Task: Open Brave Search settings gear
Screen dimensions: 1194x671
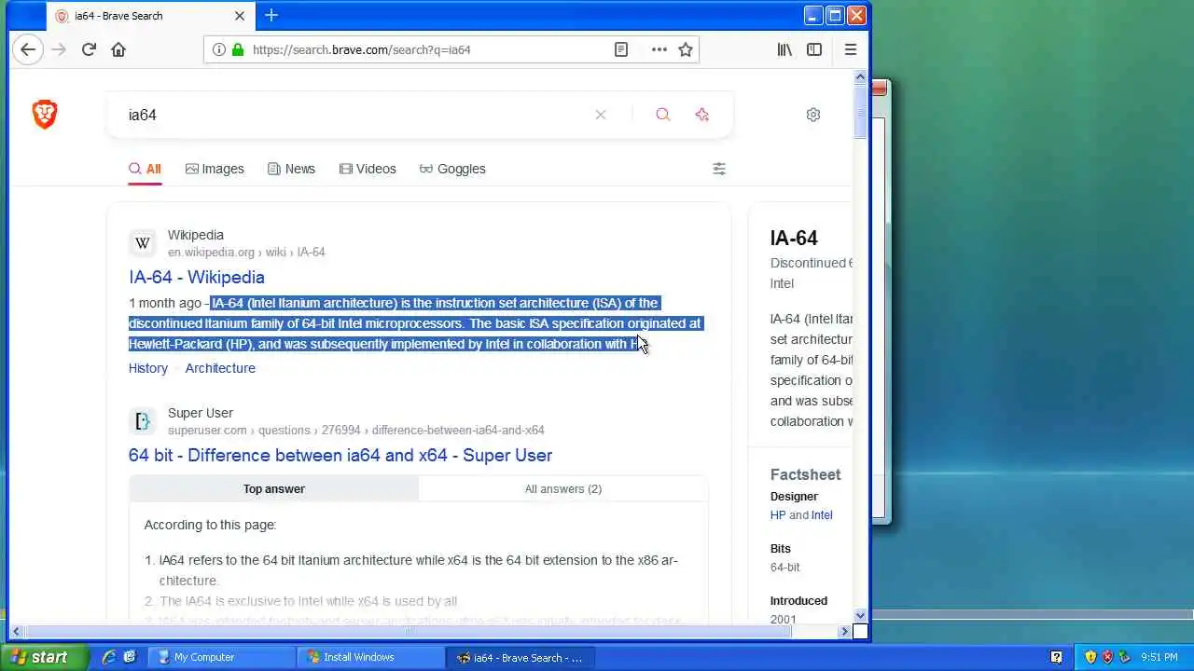Action: coord(813,115)
